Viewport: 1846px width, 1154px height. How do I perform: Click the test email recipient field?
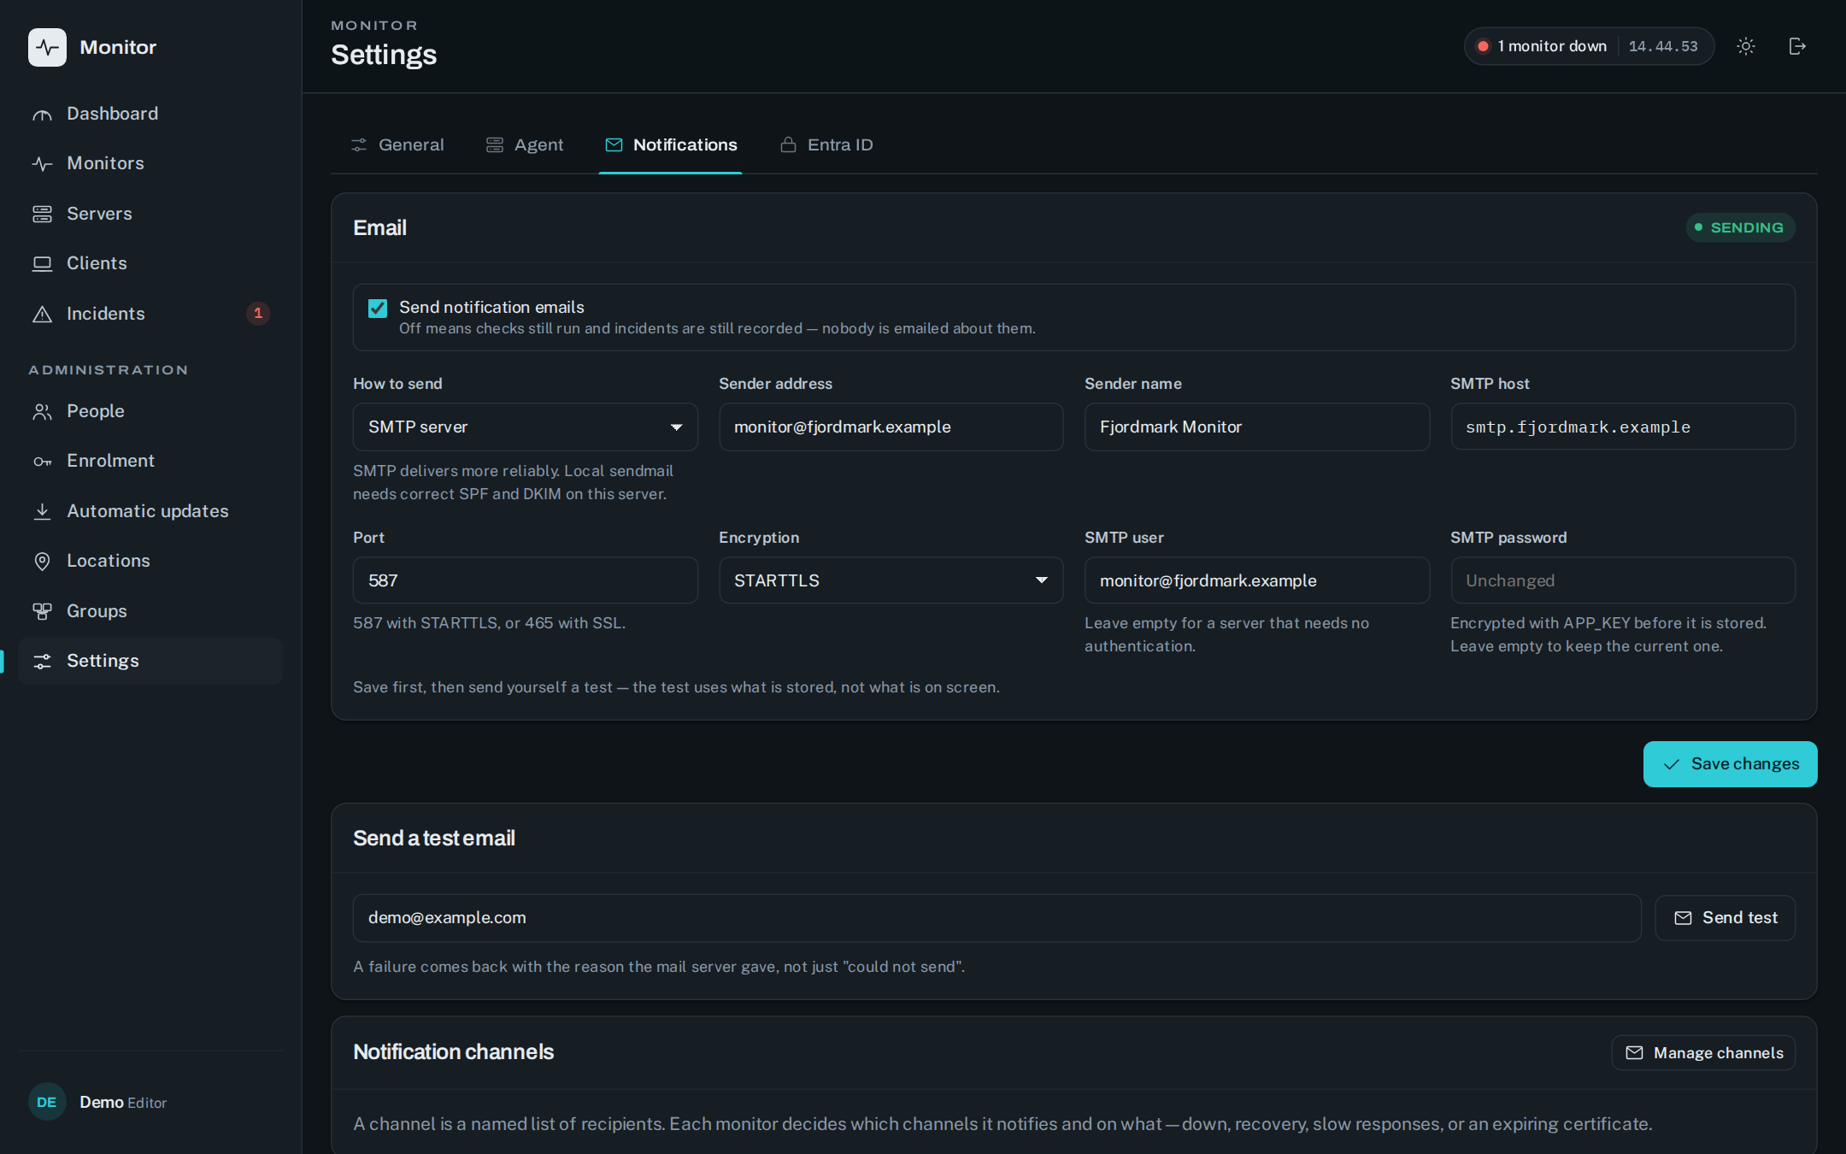tap(996, 918)
